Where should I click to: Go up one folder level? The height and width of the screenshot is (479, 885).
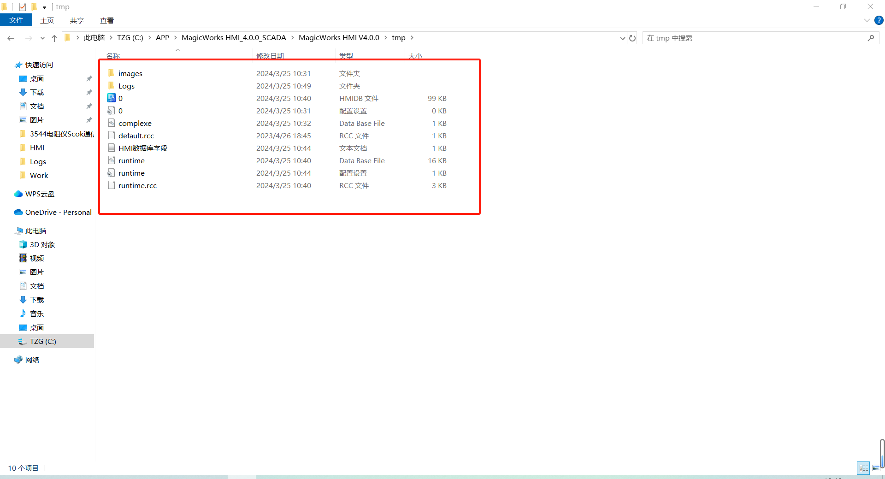click(x=54, y=38)
